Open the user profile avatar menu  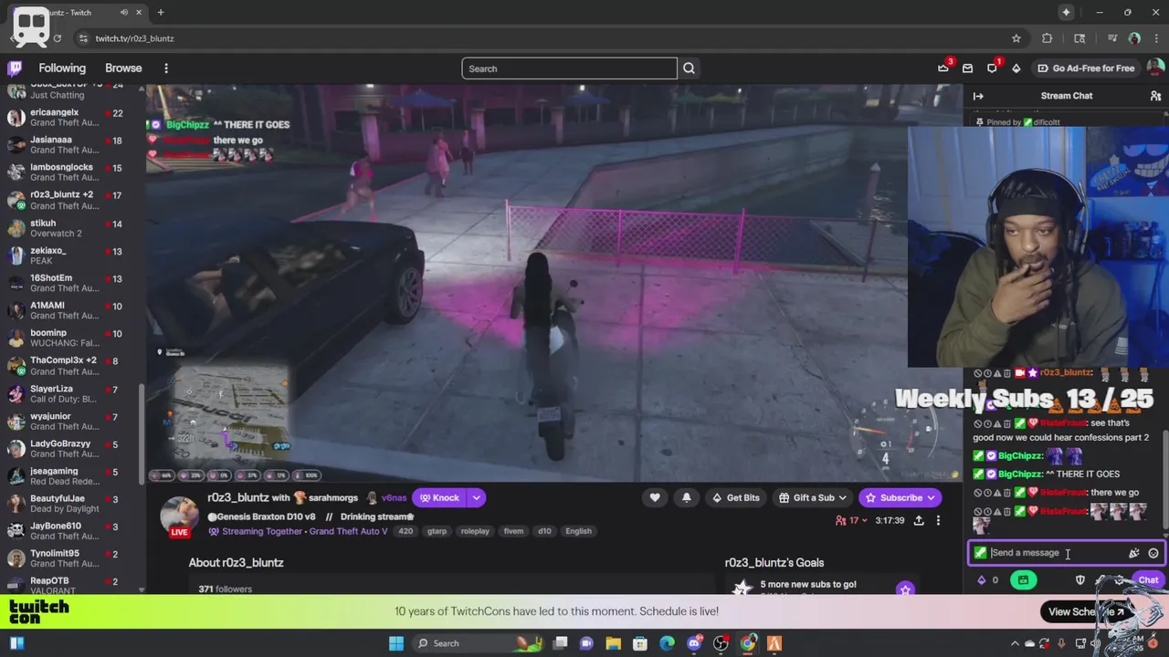(1154, 68)
